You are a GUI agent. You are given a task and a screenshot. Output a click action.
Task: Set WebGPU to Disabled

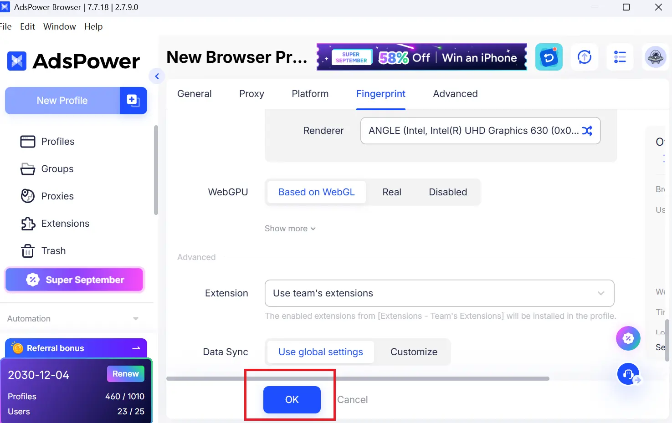click(448, 192)
